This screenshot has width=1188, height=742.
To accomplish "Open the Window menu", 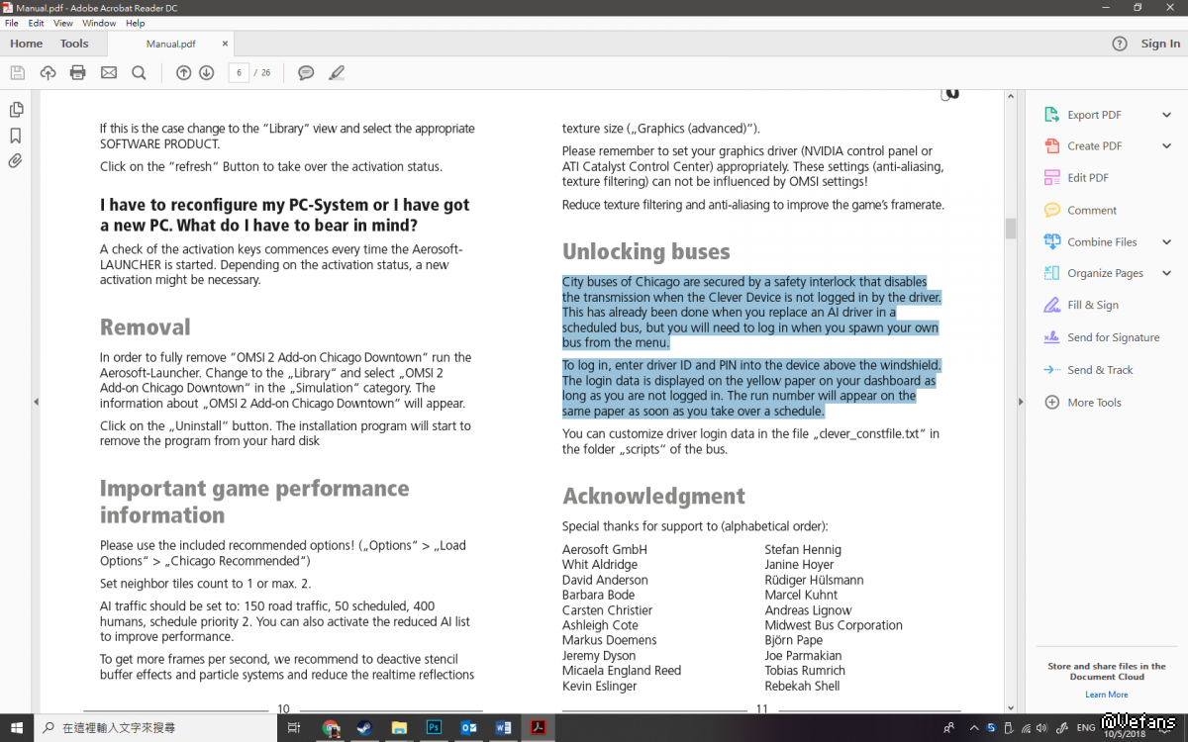I will (99, 23).
